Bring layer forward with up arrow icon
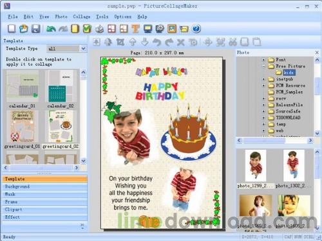This screenshot has width=322, height=241. (x=133, y=42)
